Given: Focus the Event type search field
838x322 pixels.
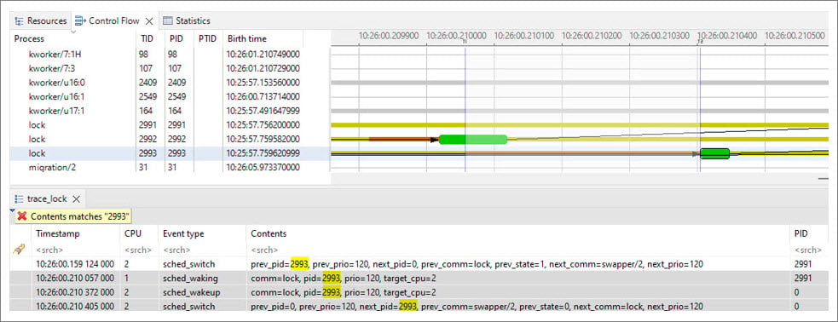Looking at the screenshot, I should click(202, 250).
